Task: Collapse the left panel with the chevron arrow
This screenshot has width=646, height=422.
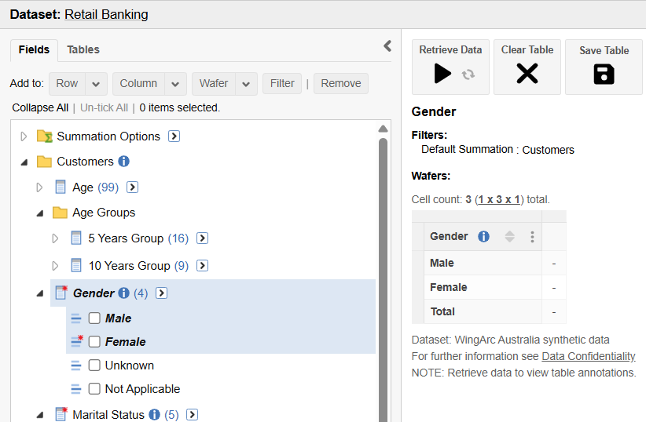Action: 387,46
